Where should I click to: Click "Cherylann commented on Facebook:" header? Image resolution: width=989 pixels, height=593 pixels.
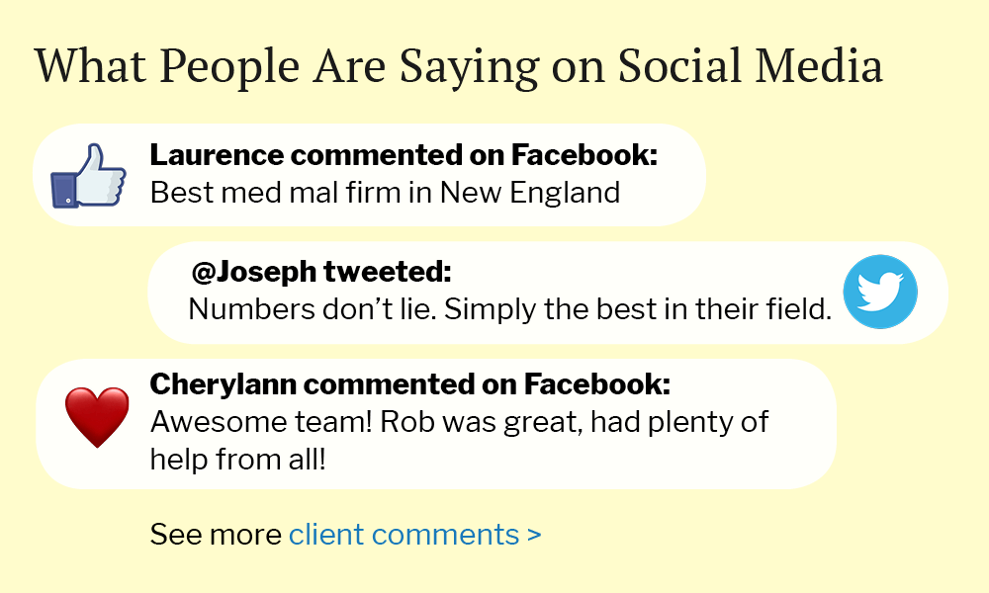point(410,384)
